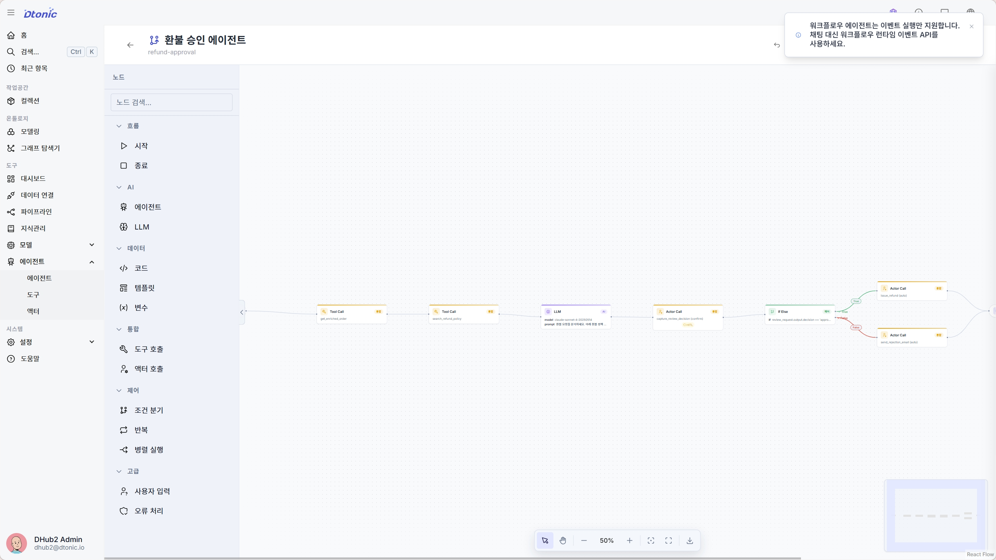996x560 pixels.
Task: Click the fit view icon
Action: (651, 540)
